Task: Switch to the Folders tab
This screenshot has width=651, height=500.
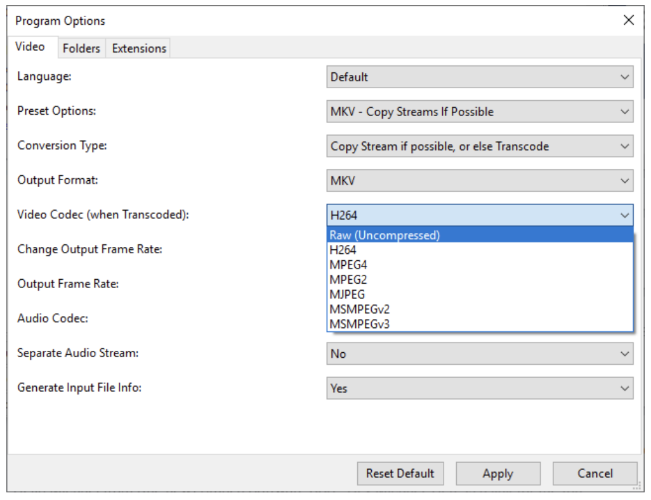Action: point(81,49)
